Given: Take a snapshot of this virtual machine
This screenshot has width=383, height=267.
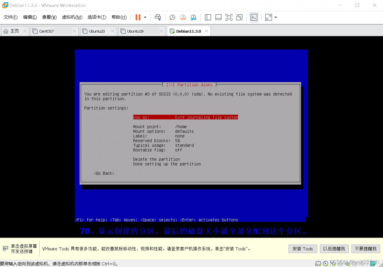Looking at the screenshot, I should click(x=172, y=17).
